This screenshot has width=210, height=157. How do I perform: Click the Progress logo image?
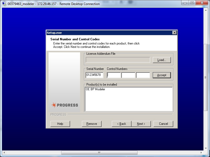coord(64,105)
